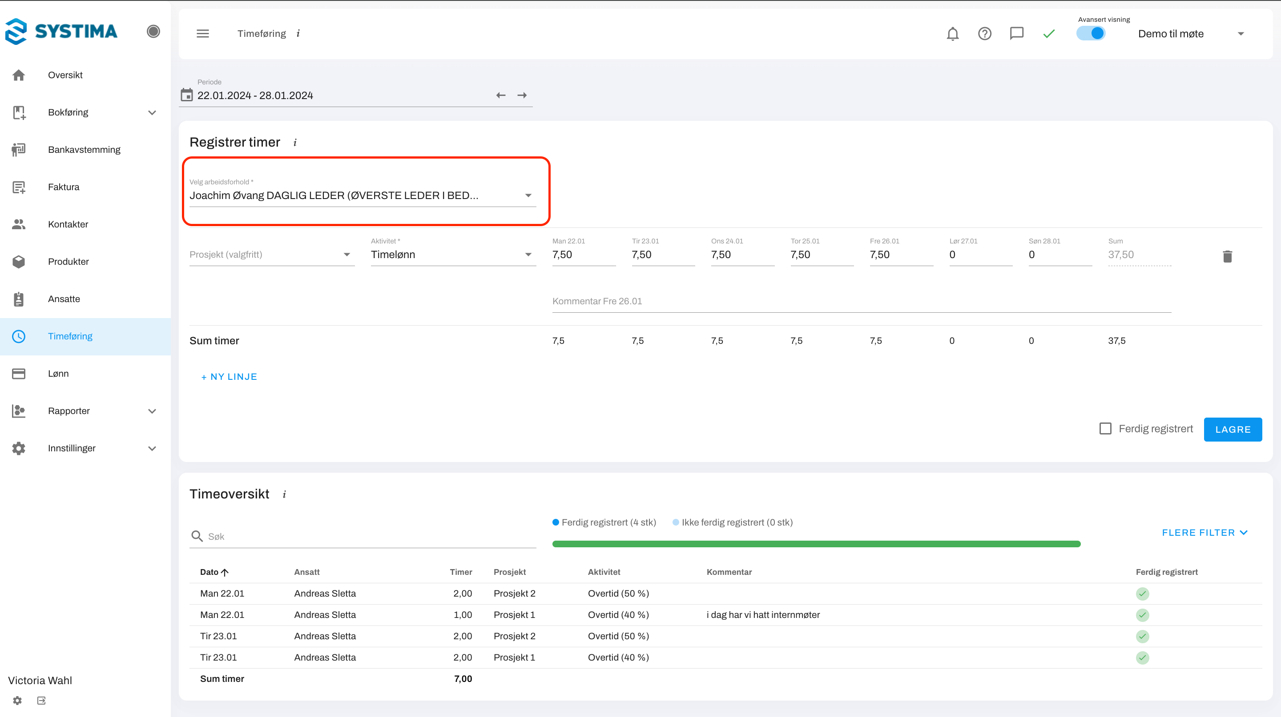1281x717 pixels.
Task: Go to previous period with left arrow
Action: [x=500, y=96]
